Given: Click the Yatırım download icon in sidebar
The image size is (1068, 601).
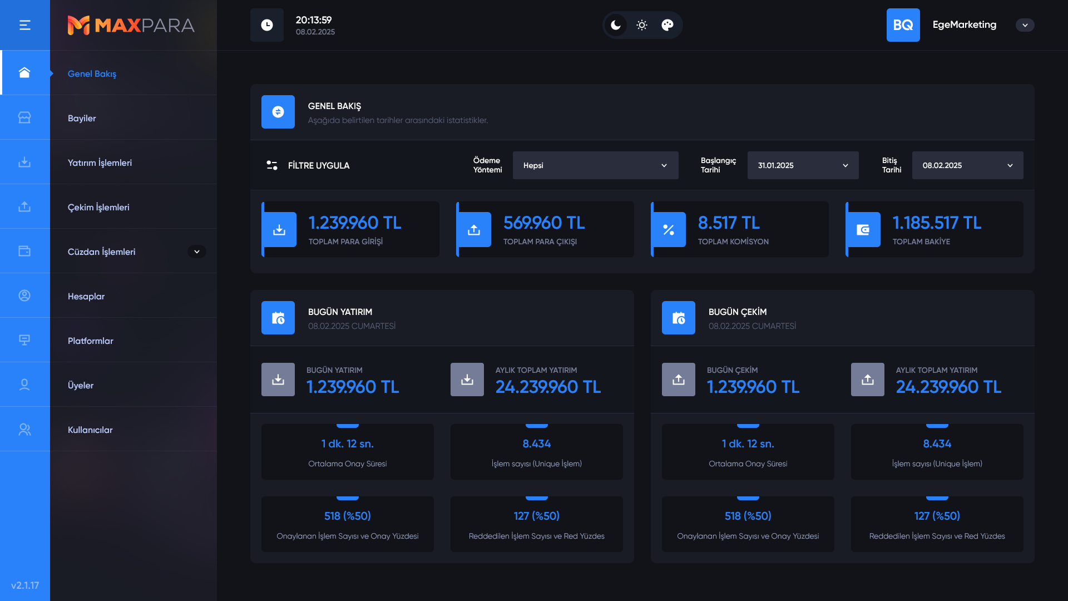Looking at the screenshot, I should 24,162.
